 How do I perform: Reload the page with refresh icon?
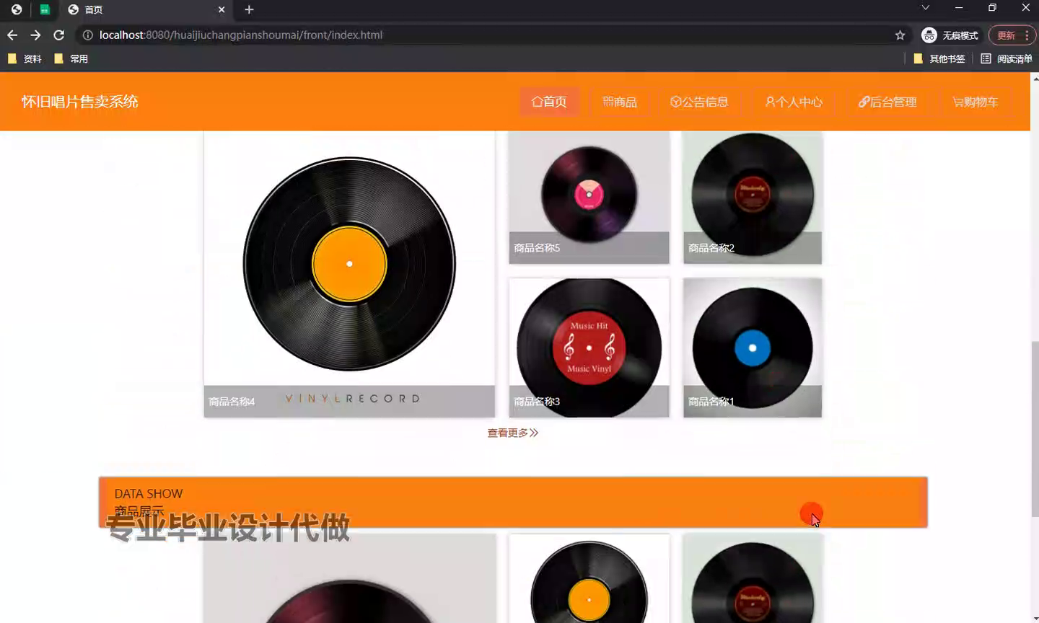[59, 35]
